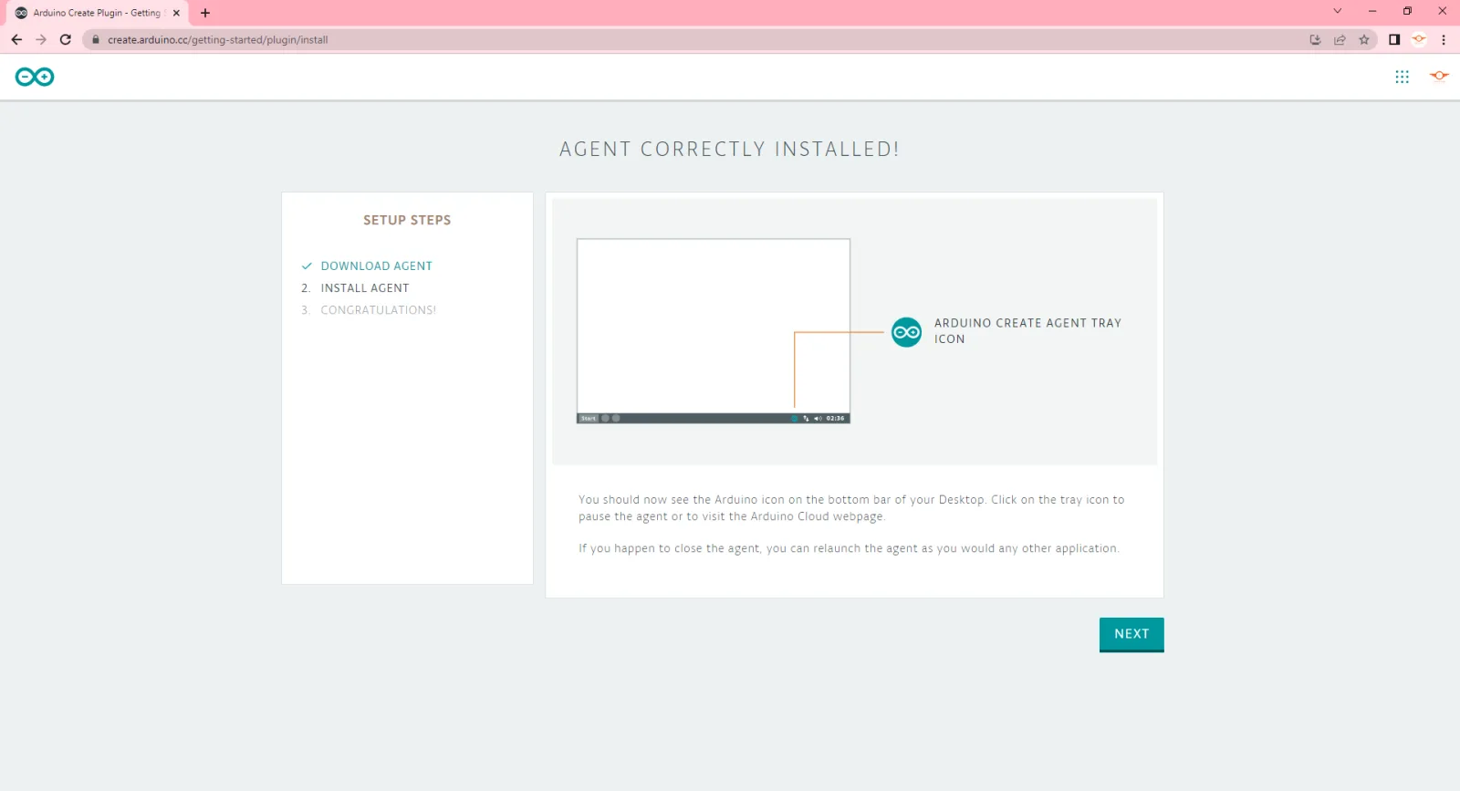Select the INSTALL AGENT step
Viewport: 1460px width, 791px height.
(x=364, y=287)
